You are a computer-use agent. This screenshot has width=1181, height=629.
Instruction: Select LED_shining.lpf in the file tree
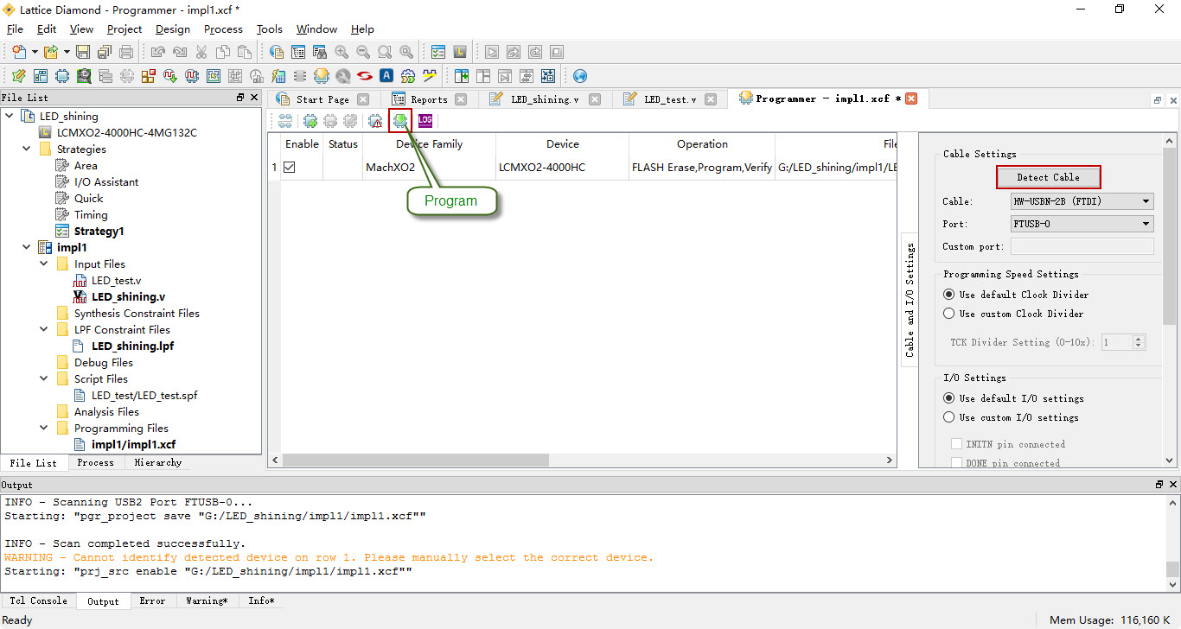click(132, 346)
